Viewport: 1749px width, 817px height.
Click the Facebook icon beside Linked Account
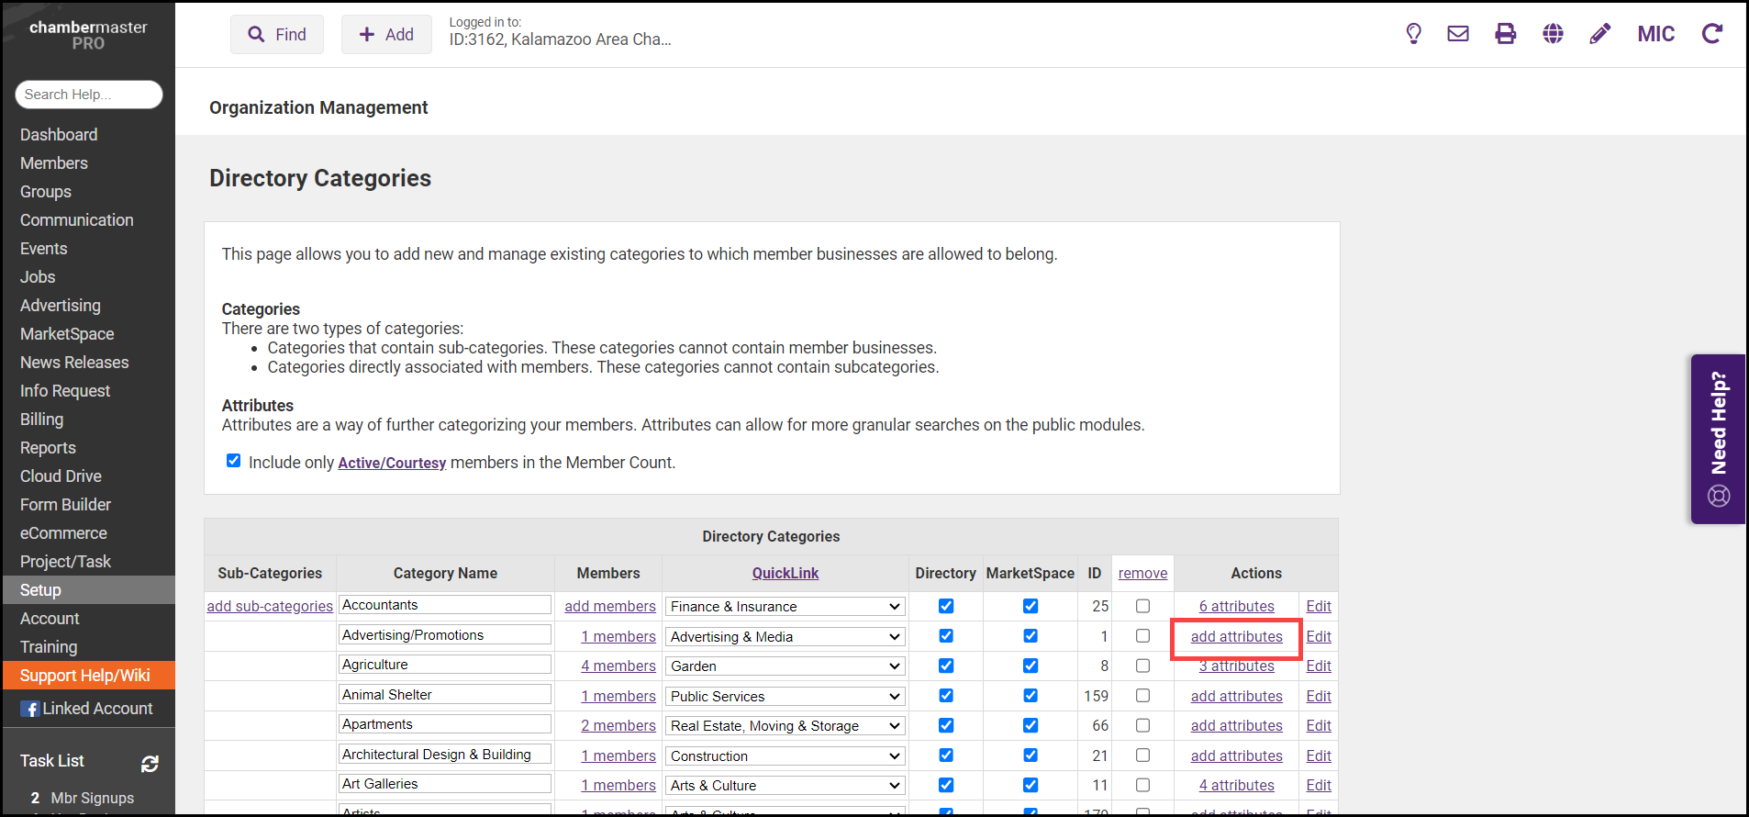pos(30,710)
